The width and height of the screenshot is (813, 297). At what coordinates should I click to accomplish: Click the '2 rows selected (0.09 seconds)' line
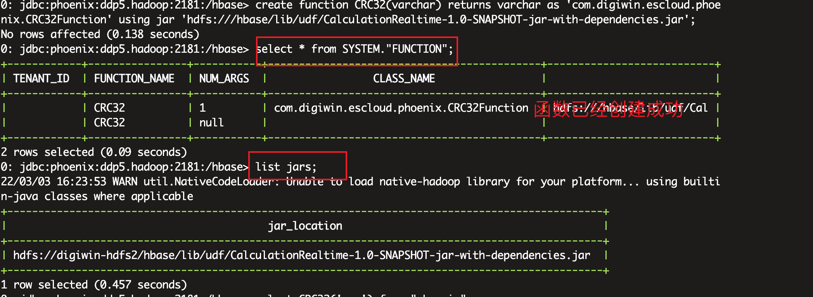point(94,152)
